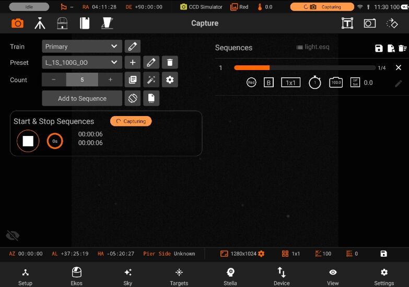Viewport: 409px width, 287px height.
Task: Open Settings tab in bottom navigation
Action: [384, 277]
